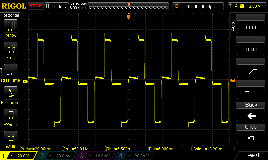Image resolution: width=268 pixels, height=160 pixels.
Task: Click the Back arrow button
Action: click(251, 115)
